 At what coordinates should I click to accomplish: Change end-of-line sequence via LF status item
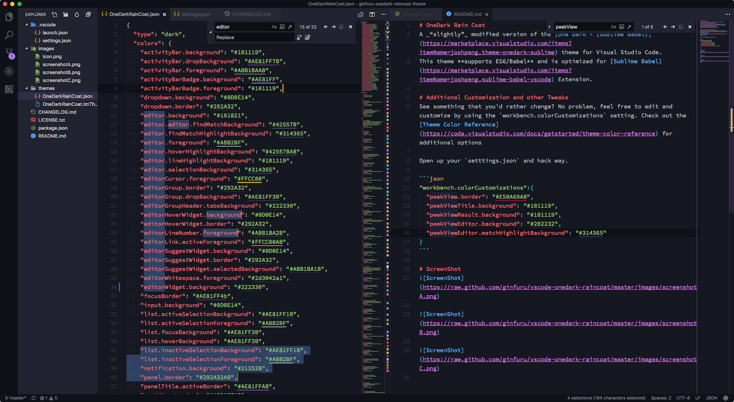tap(698, 398)
